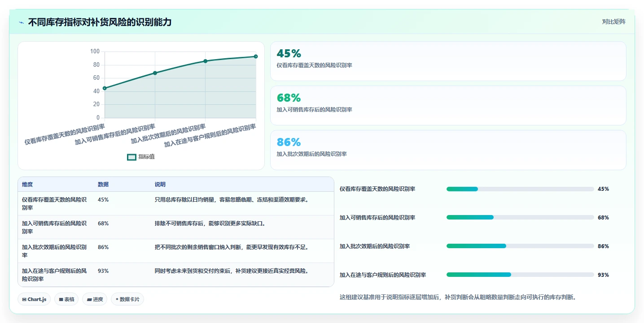Click the 45% data card value

coord(289,54)
